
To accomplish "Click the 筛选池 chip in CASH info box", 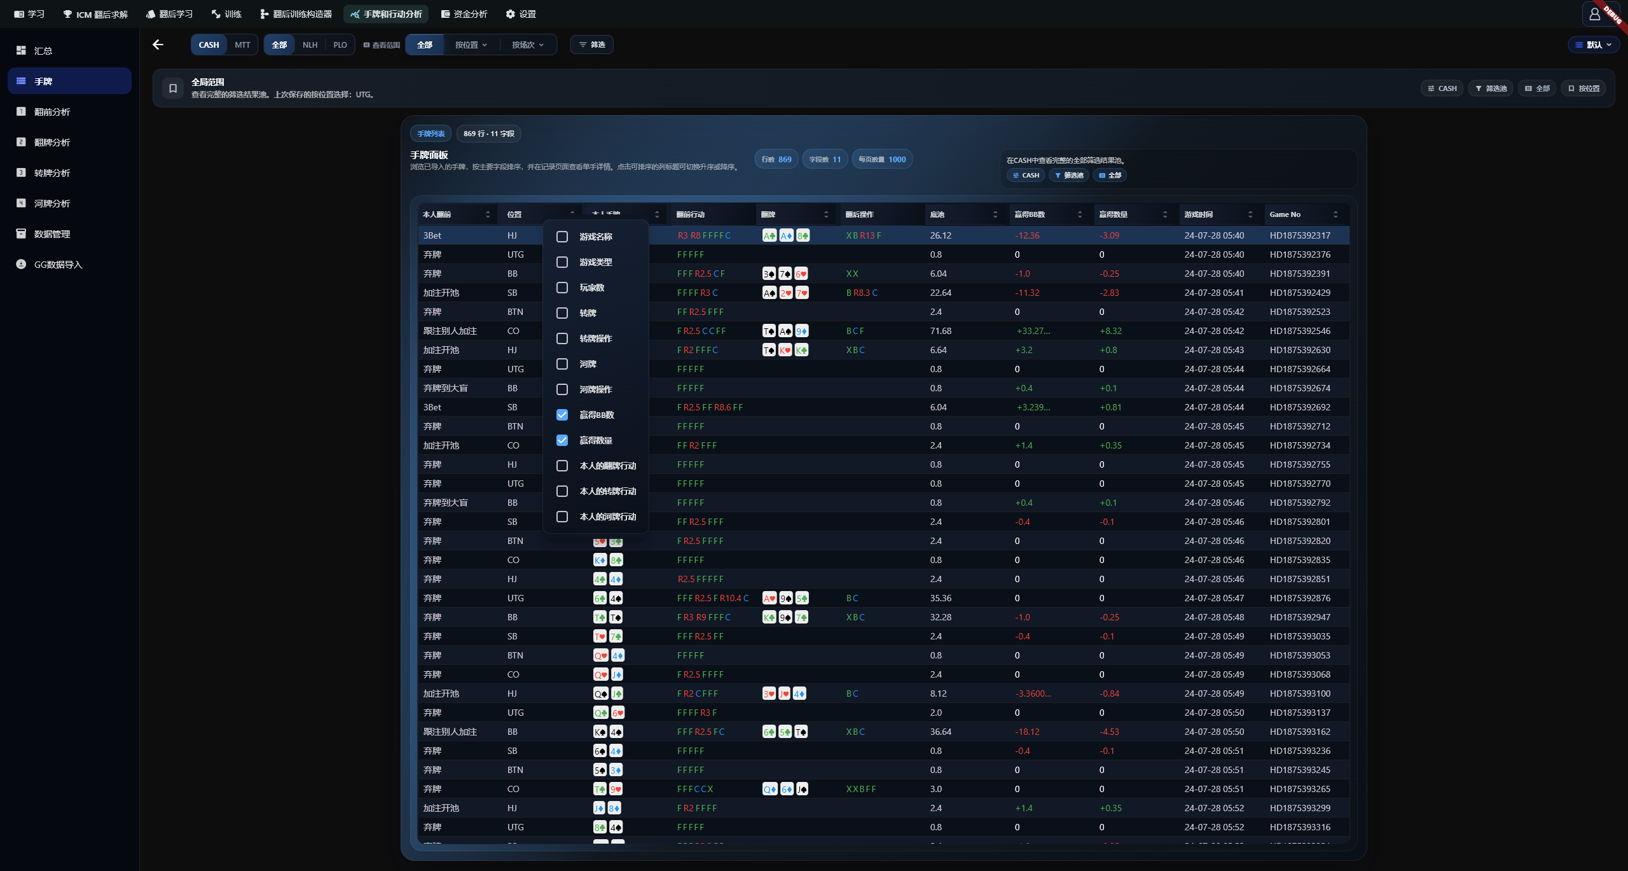I will 1069,176.
